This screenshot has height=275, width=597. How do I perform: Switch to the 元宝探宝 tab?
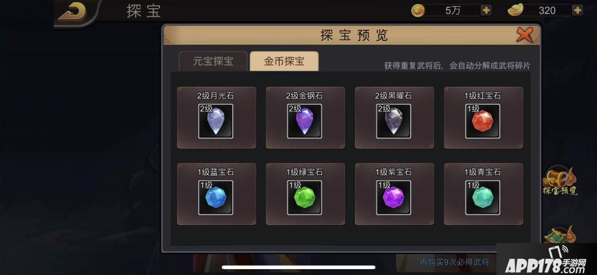coord(213,61)
